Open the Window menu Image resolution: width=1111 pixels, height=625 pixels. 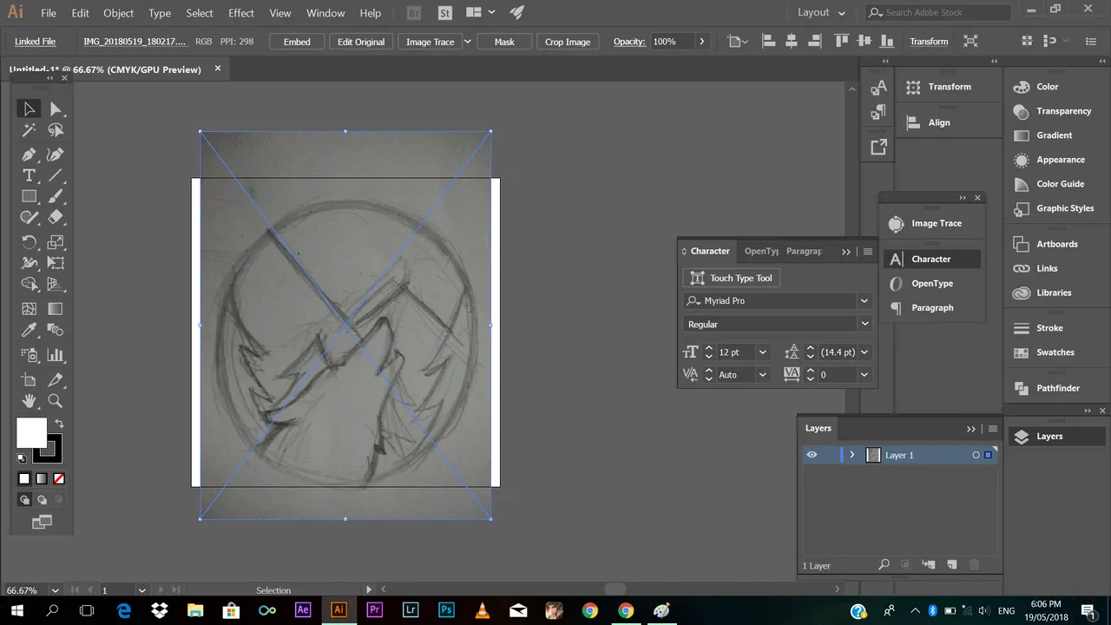[325, 13]
